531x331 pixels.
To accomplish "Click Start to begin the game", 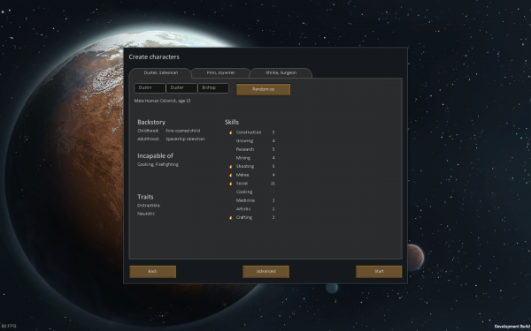I will (379, 272).
